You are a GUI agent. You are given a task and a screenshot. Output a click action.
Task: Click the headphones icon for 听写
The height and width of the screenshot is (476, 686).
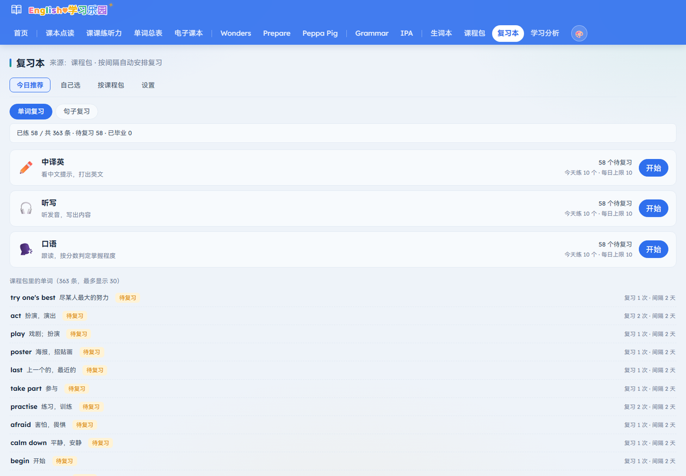coord(26,208)
